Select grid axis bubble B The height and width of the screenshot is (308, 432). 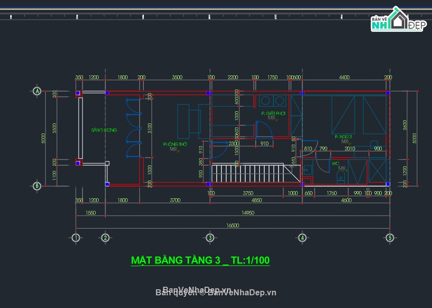[37, 186]
